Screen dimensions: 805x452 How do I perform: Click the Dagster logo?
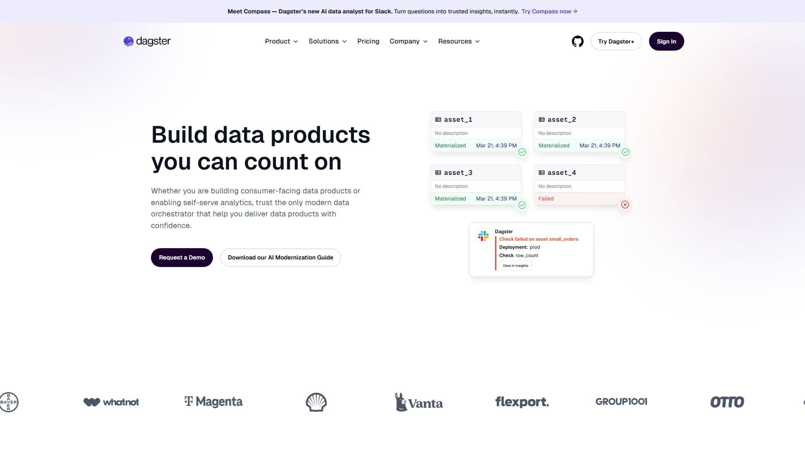(x=147, y=41)
